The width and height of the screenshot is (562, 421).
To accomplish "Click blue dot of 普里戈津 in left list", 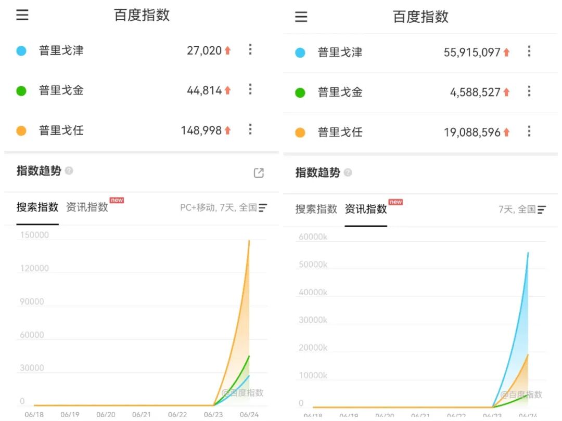I will (x=21, y=51).
